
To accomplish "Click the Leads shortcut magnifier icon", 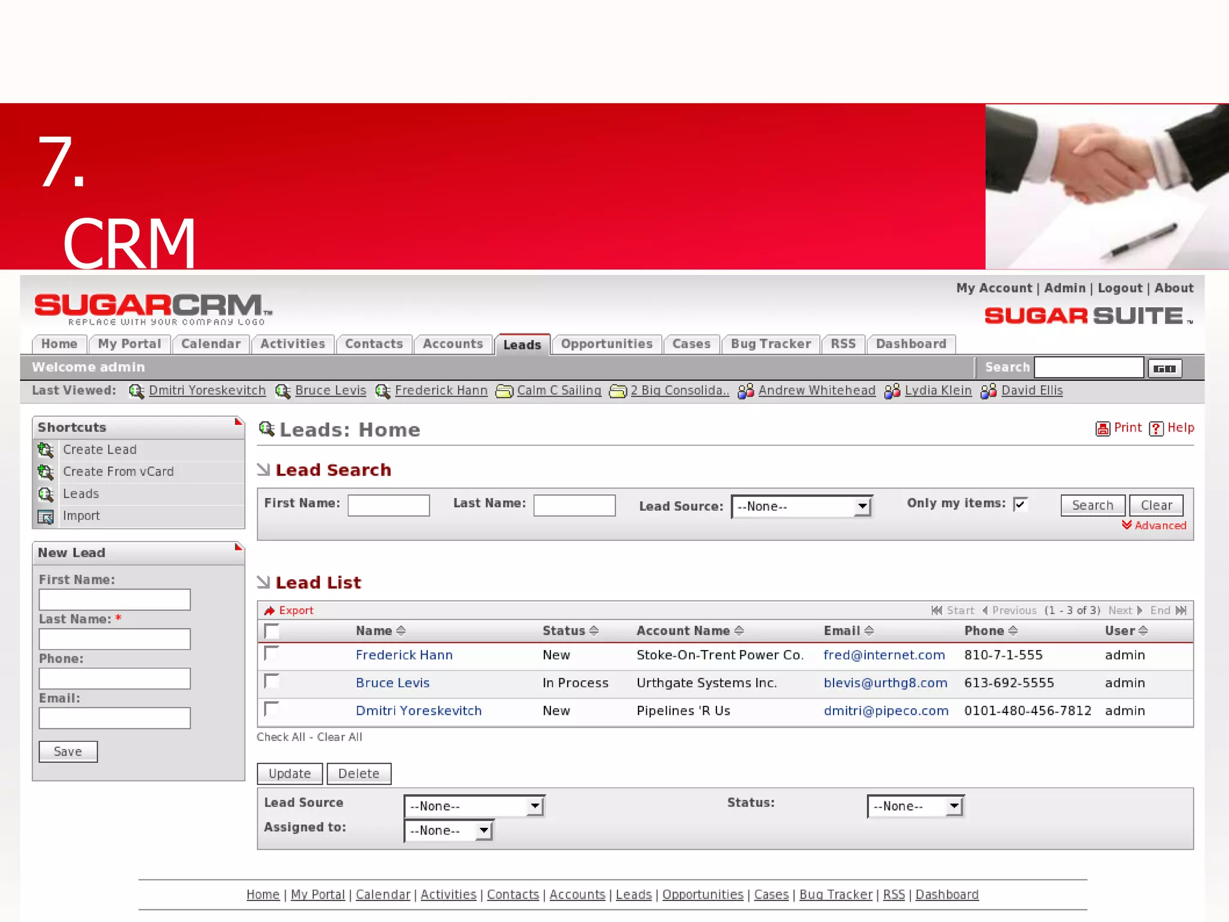I will 46,494.
